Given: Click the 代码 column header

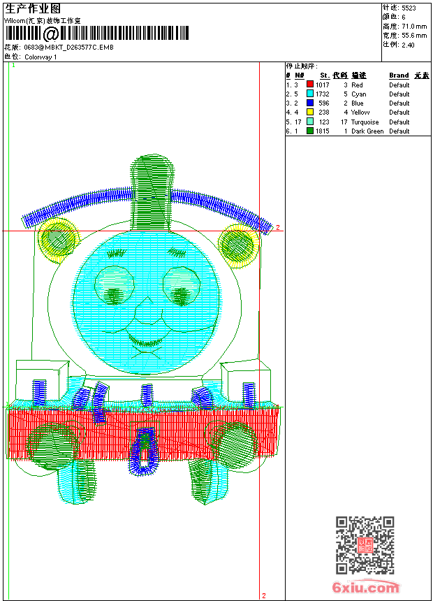Looking at the screenshot, I should click(340, 75).
